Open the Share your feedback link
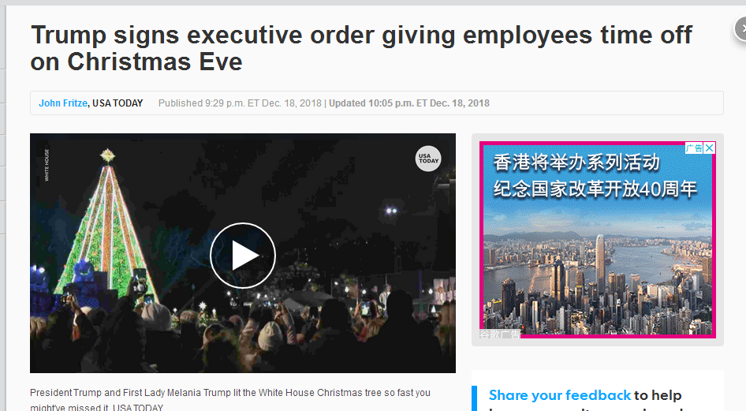 [x=560, y=394]
